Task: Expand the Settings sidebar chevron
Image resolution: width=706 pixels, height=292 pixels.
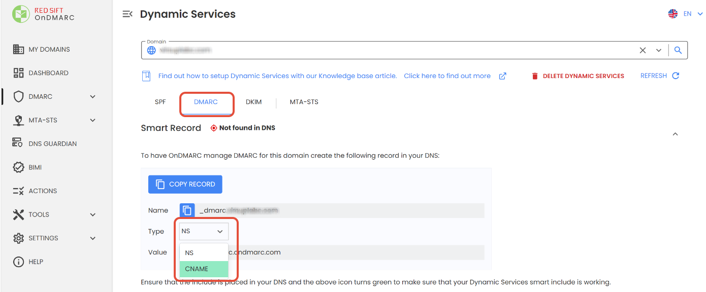Action: (x=92, y=238)
